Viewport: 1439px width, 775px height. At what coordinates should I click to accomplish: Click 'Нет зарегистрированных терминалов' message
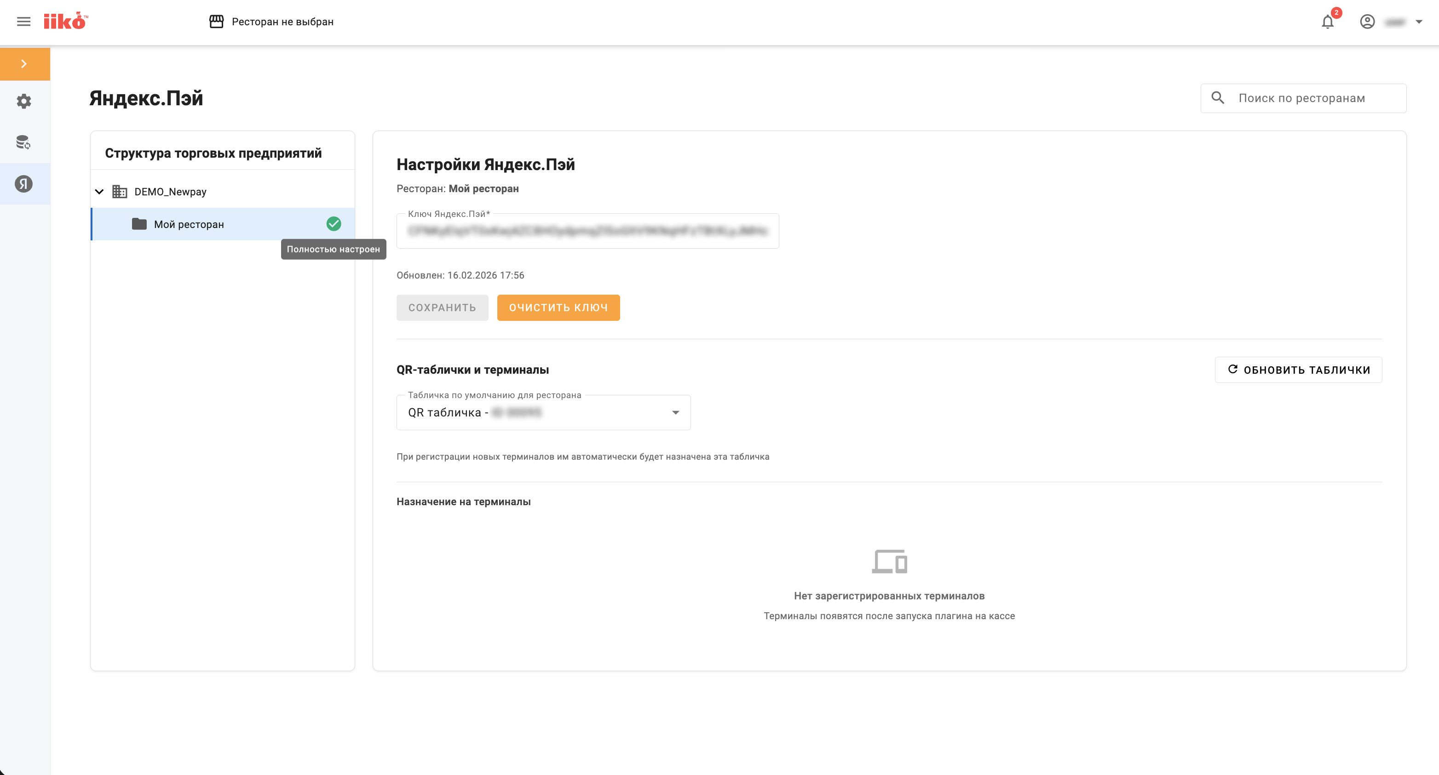pyautogui.click(x=889, y=596)
